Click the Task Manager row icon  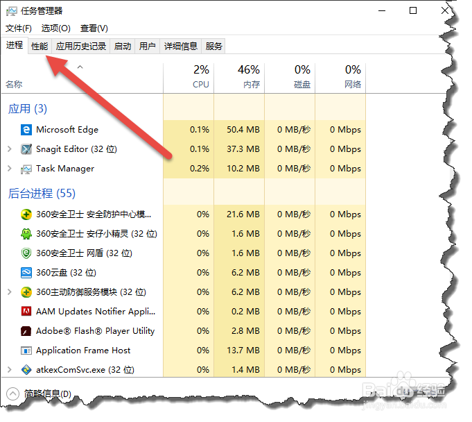tap(26, 169)
